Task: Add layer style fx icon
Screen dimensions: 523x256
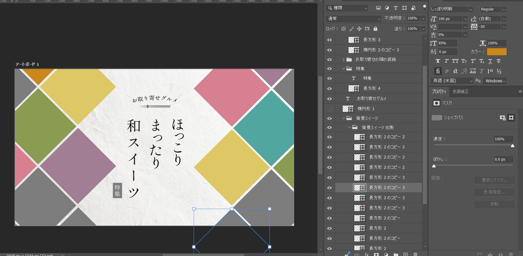Action: tap(367, 254)
